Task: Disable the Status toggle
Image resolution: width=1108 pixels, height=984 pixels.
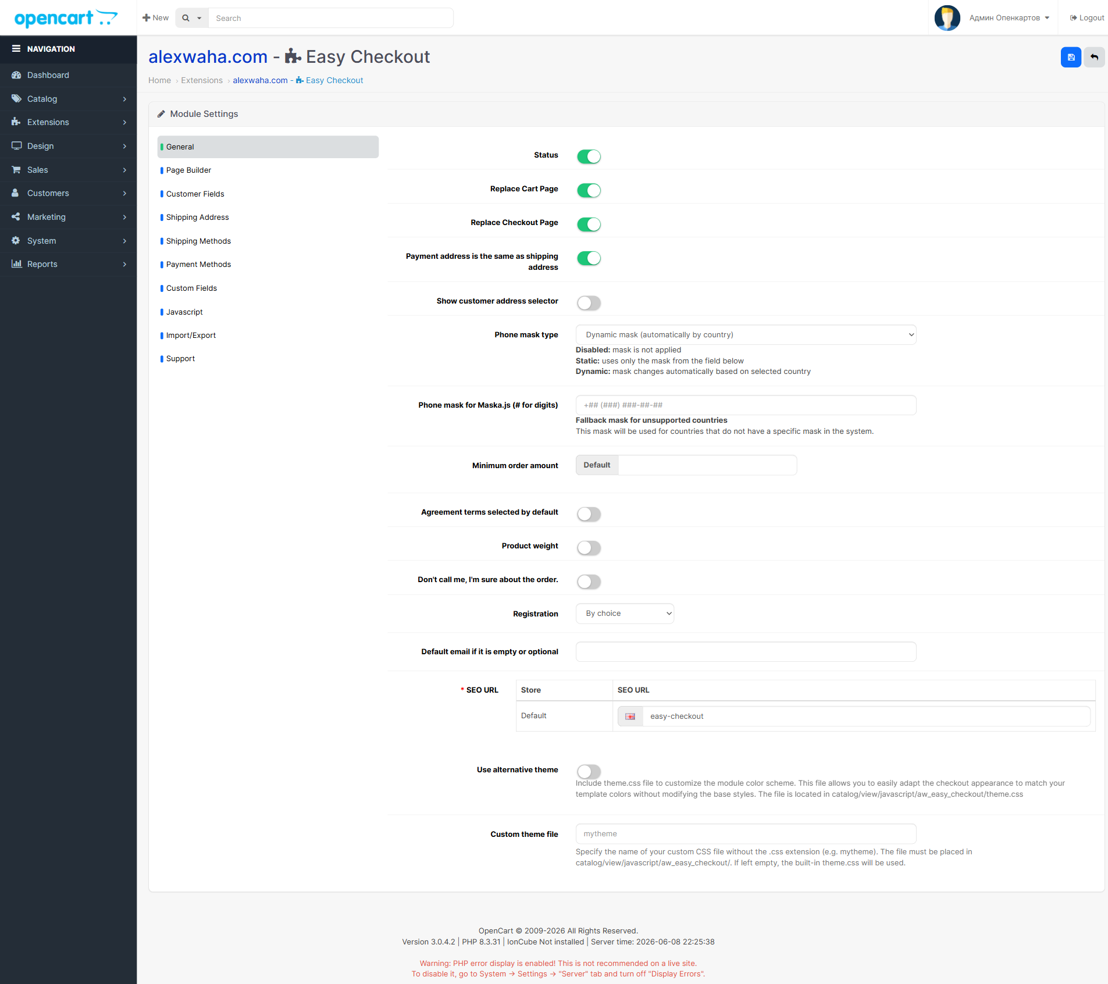Action: click(x=589, y=156)
